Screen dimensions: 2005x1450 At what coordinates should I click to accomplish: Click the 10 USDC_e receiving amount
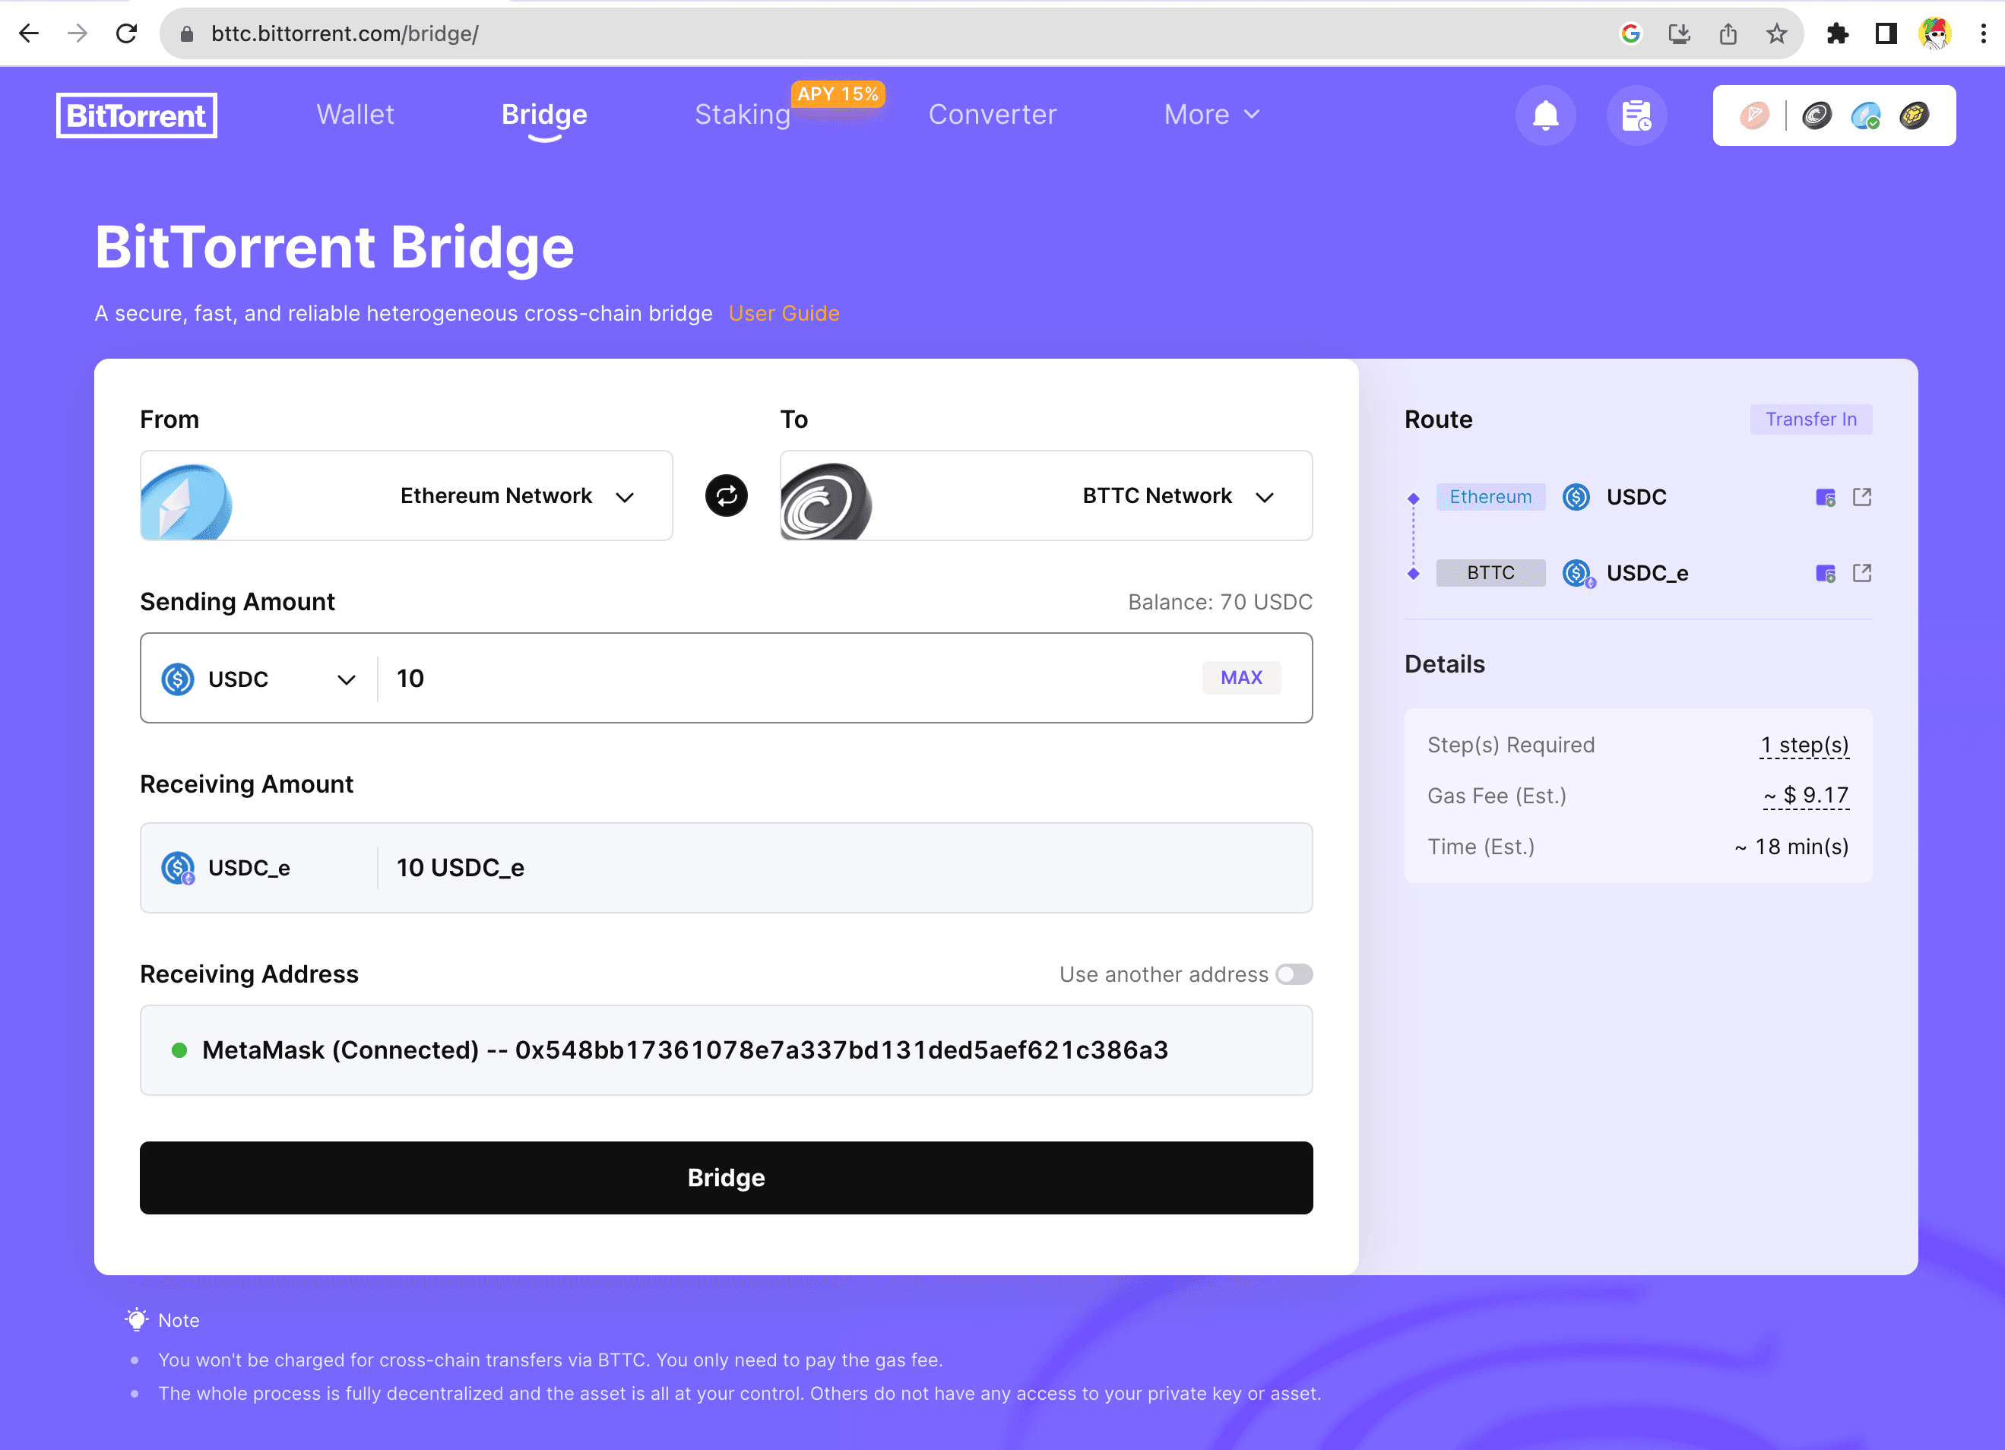tap(461, 868)
